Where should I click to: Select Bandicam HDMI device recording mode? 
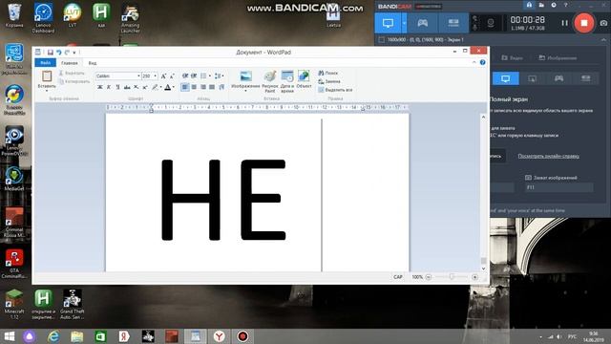coord(453,23)
